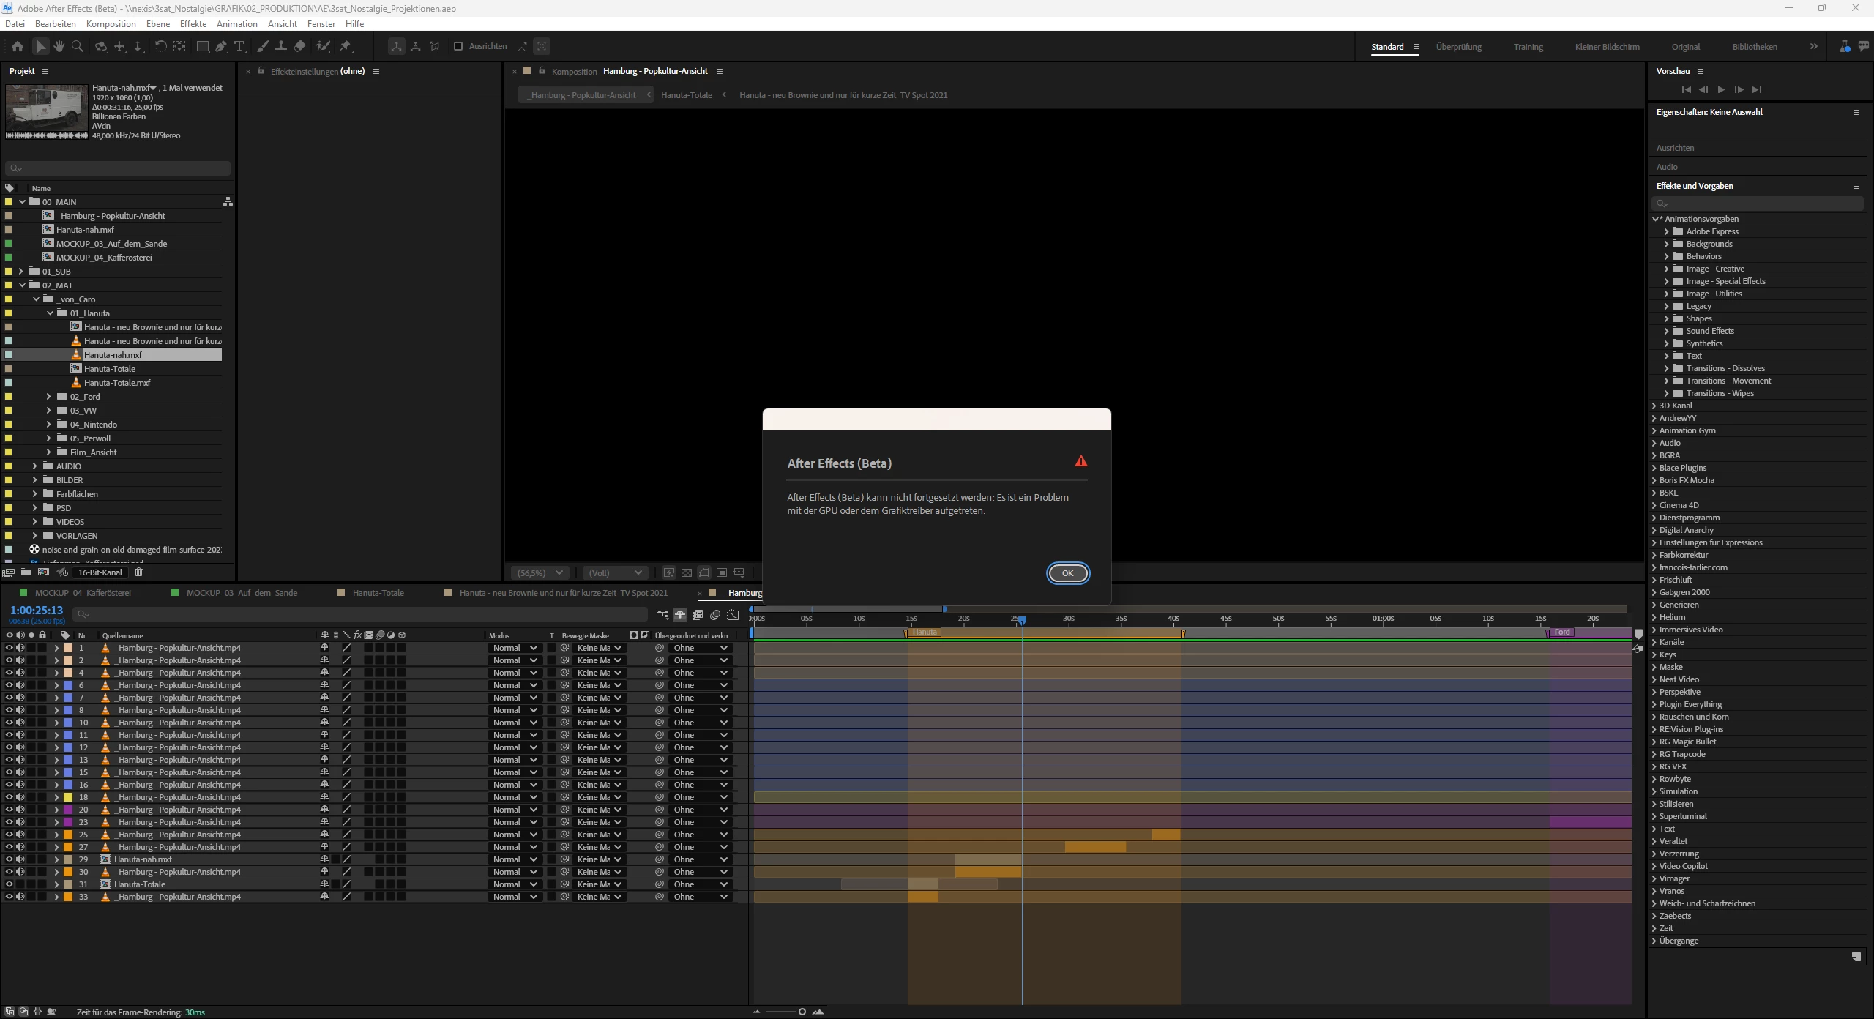This screenshot has width=1874, height=1019.
Task: Select the Pen tool
Action: 221,47
